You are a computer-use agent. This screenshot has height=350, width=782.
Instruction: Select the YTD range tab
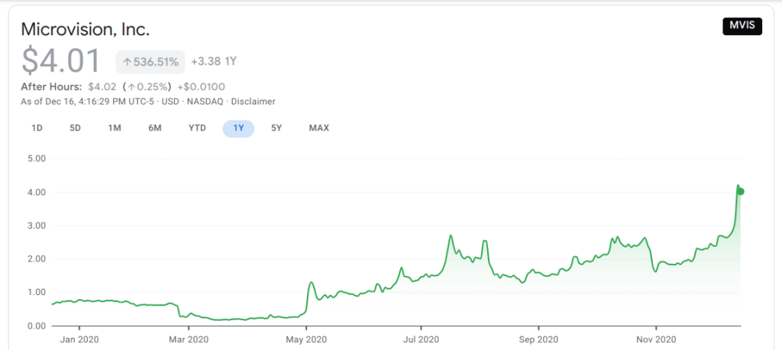(x=197, y=128)
